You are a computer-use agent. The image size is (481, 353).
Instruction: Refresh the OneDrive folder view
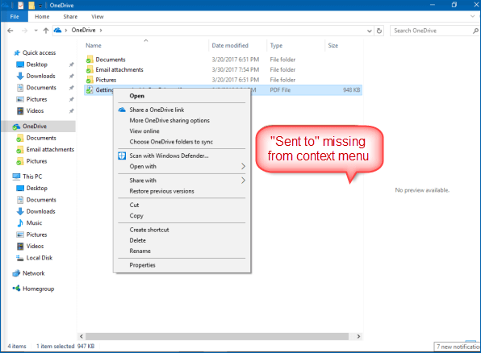click(379, 31)
